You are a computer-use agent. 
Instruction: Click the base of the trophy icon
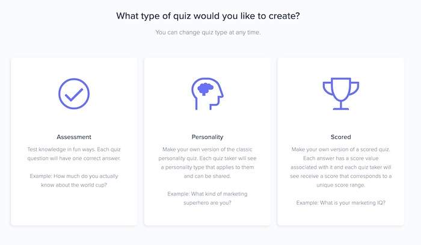pyautogui.click(x=341, y=108)
